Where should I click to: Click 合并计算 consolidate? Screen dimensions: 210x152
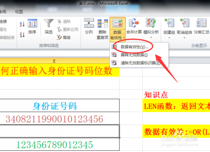tap(134, 26)
